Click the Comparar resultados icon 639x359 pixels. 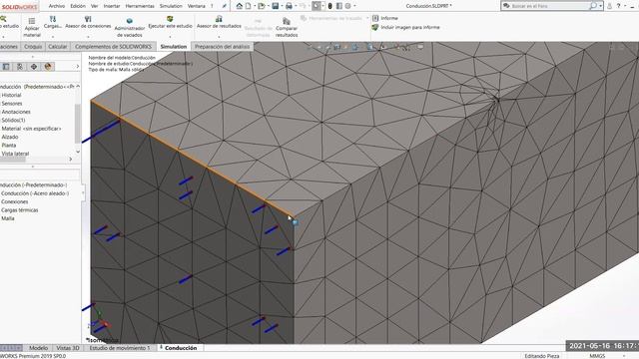(287, 21)
